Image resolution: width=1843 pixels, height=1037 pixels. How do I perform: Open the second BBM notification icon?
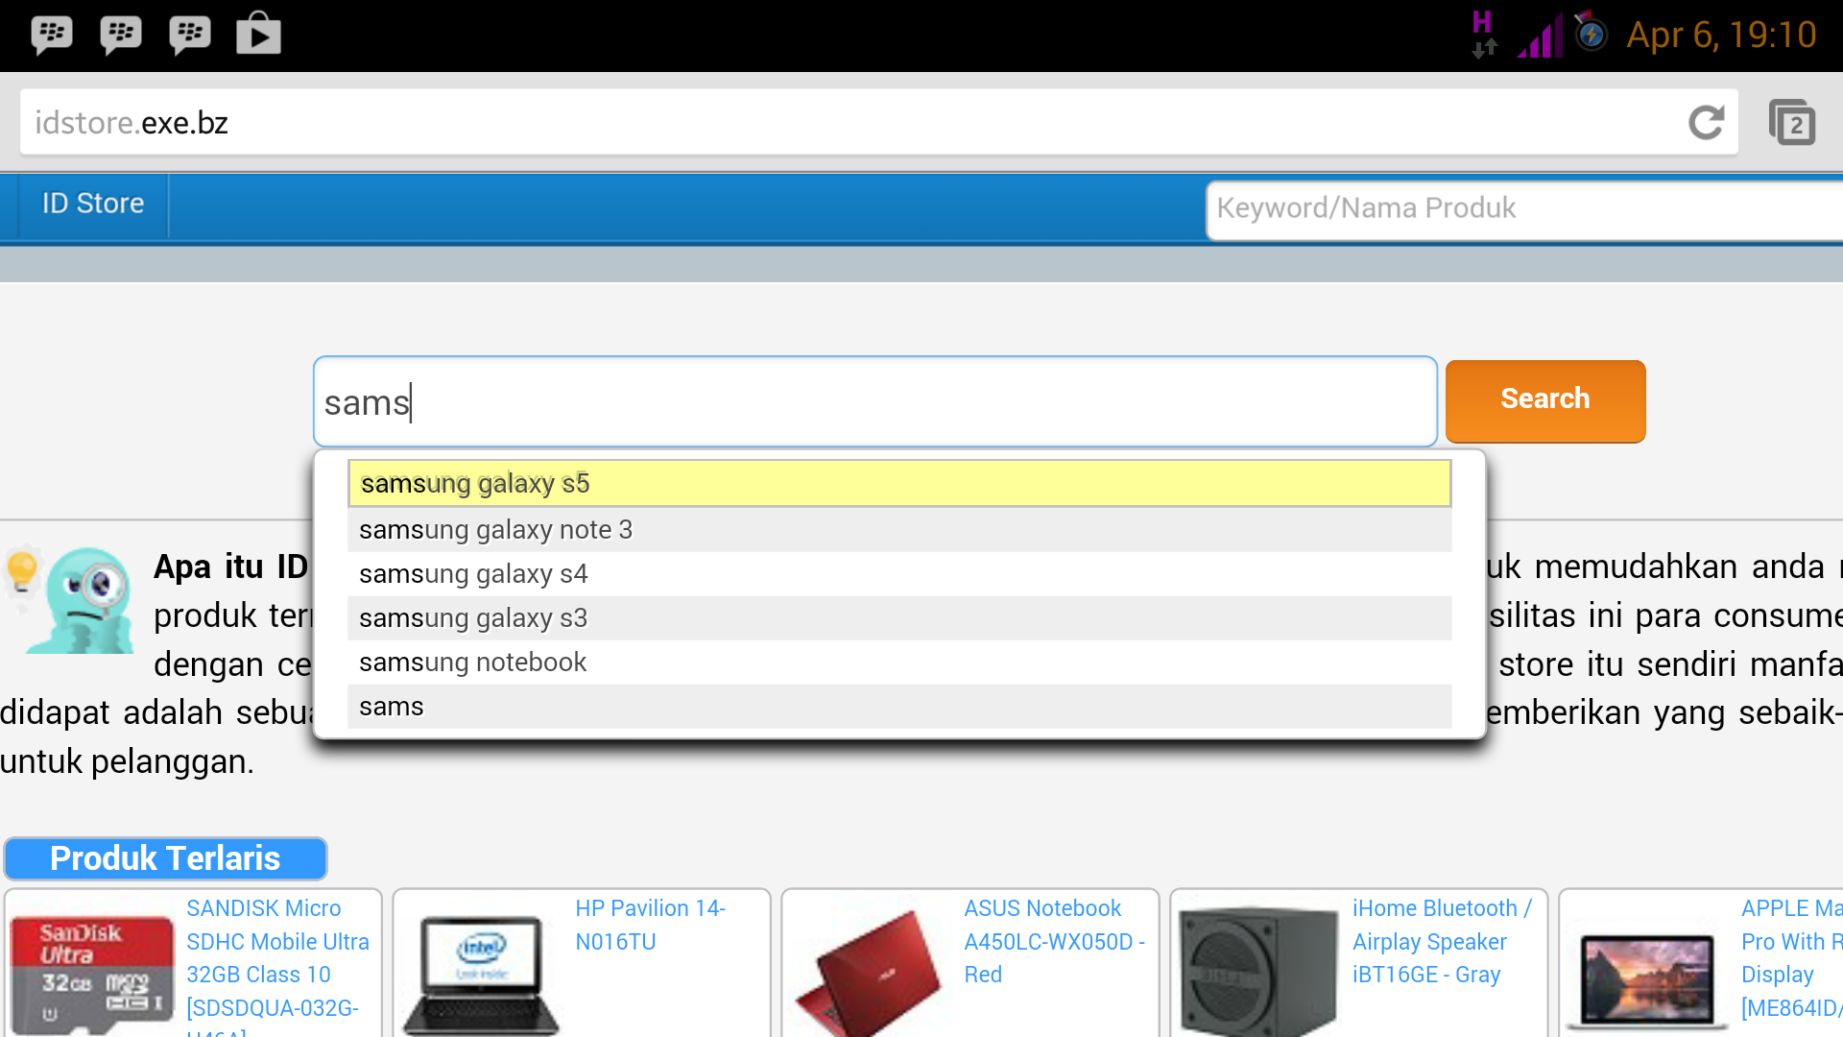121,36
